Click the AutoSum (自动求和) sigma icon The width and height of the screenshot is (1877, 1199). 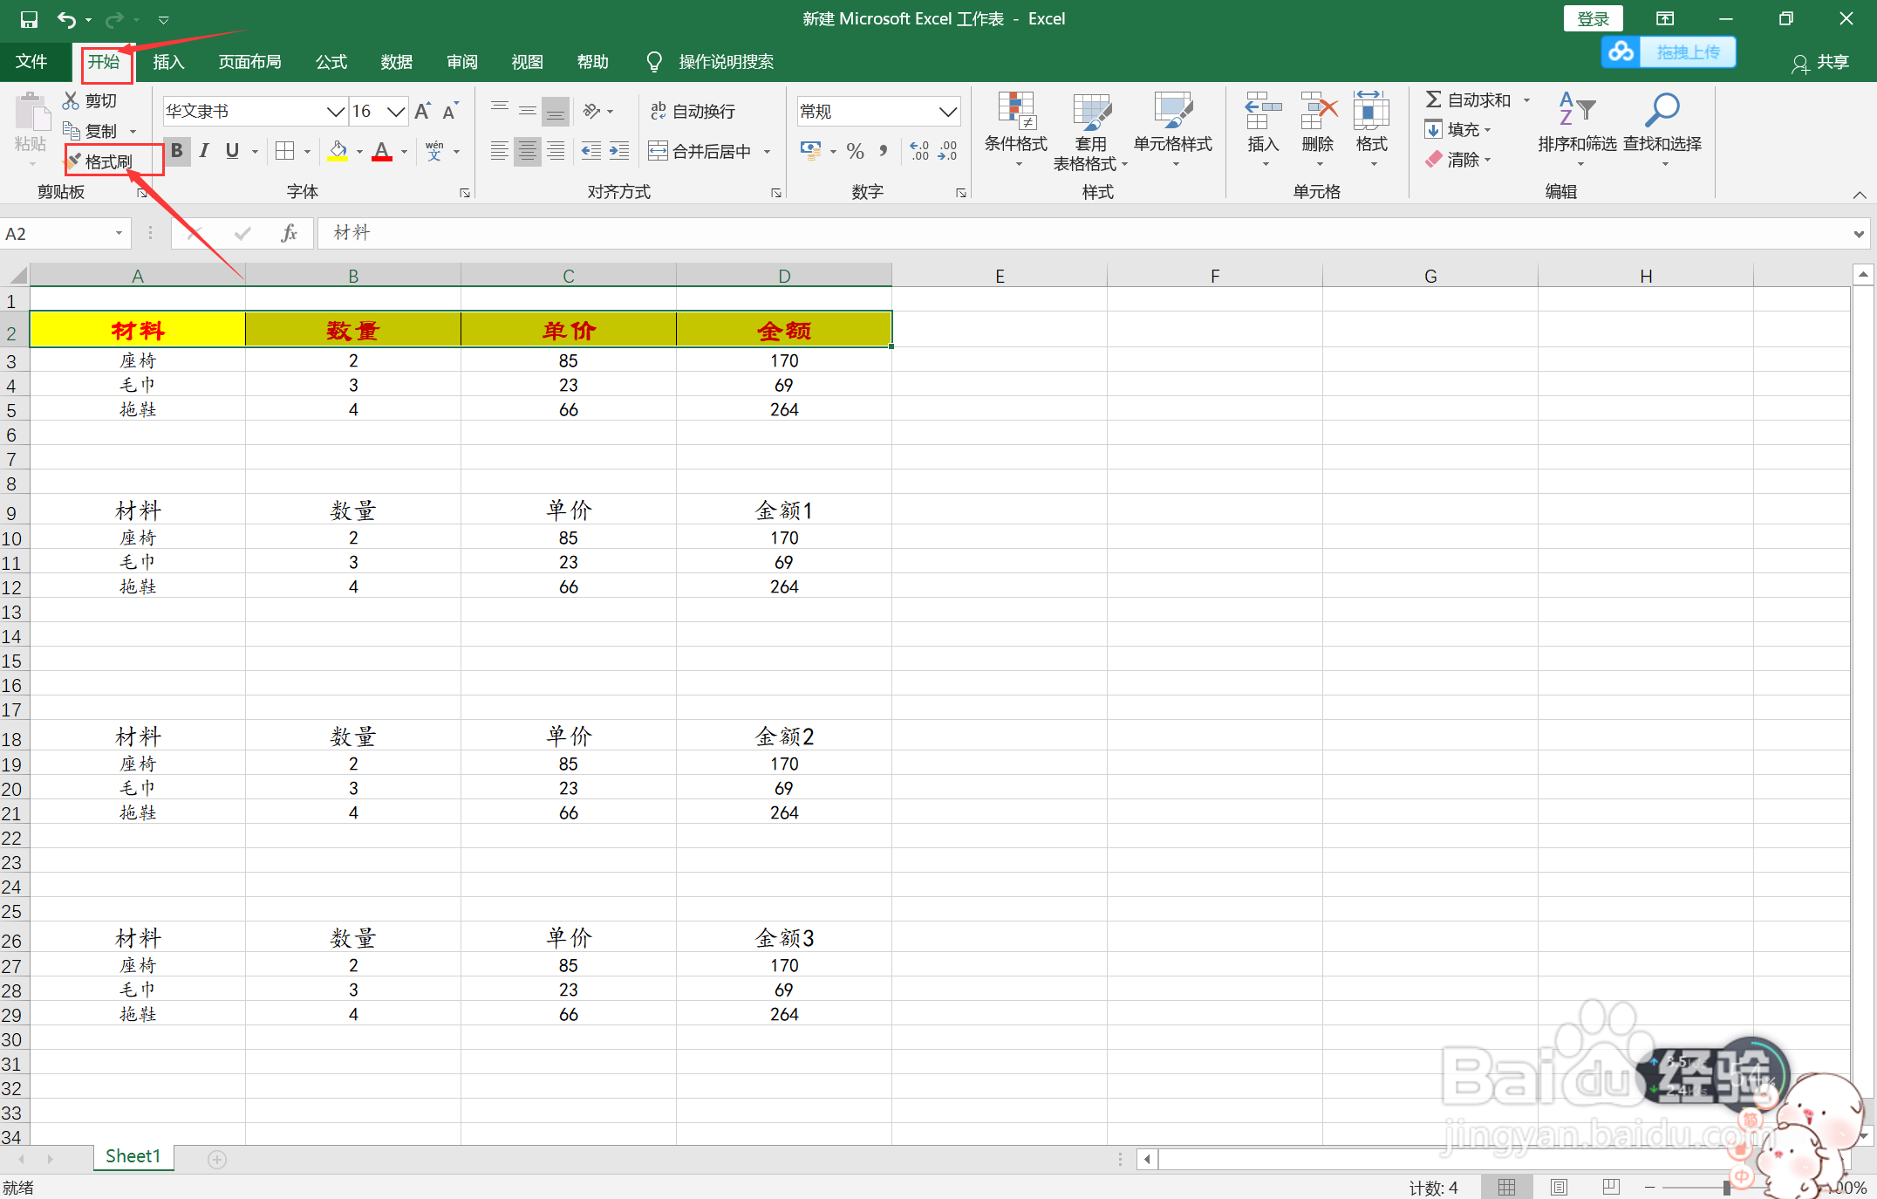[1432, 100]
